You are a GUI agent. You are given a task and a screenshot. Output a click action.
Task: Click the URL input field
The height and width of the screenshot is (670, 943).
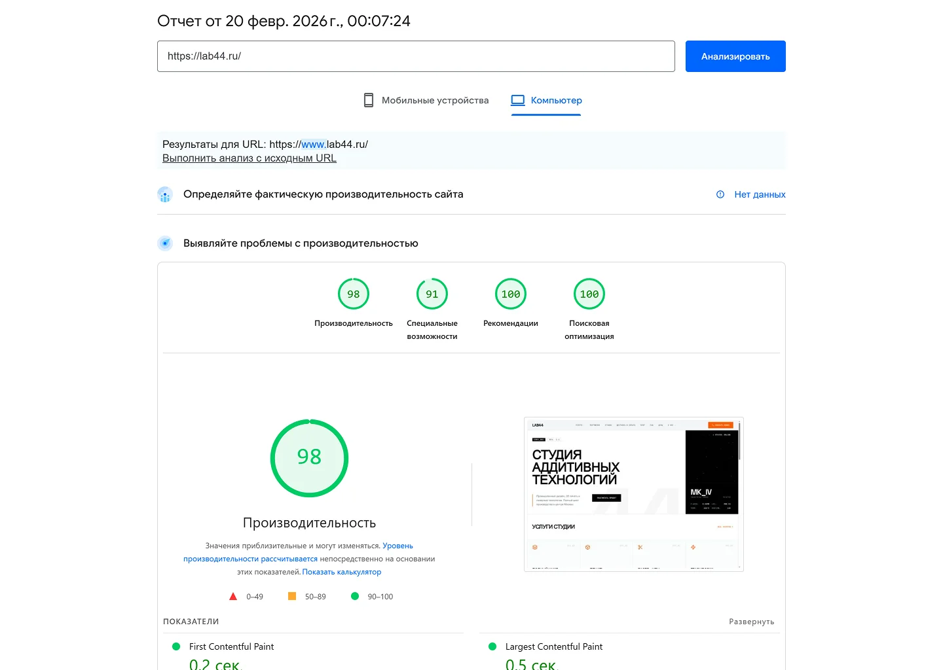[416, 56]
